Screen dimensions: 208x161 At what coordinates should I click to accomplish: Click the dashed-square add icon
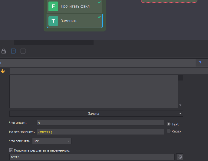(x=23, y=51)
